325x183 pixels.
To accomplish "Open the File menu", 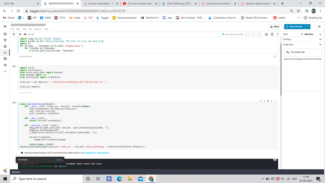I will point(12,29).
